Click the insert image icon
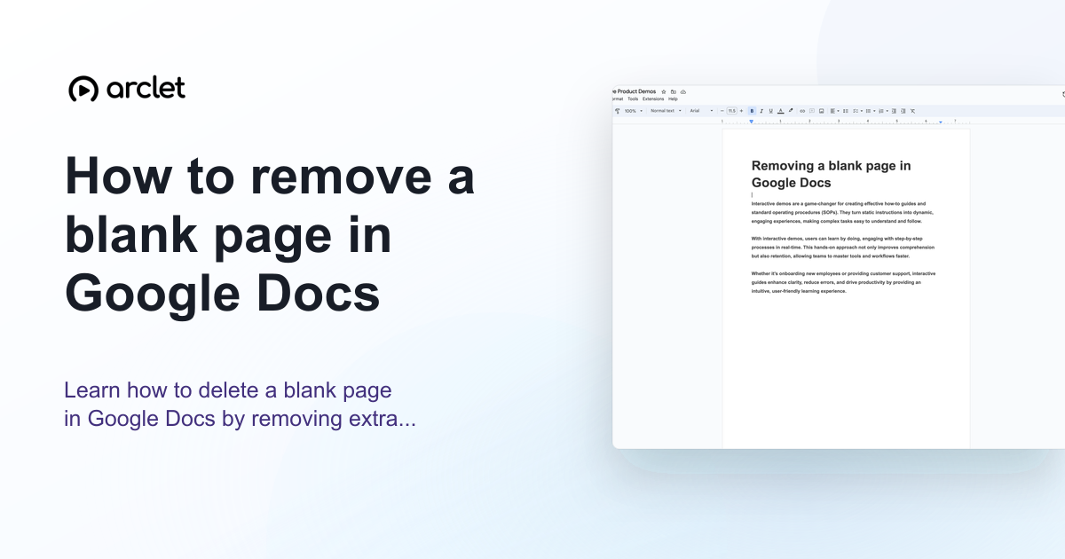1065x559 pixels. pos(821,111)
